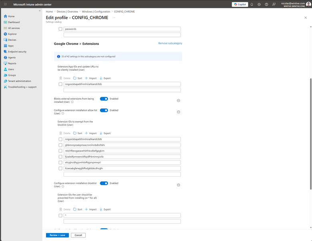Remove extension installation blocklist setting
312x241 pixels.
pos(178,185)
